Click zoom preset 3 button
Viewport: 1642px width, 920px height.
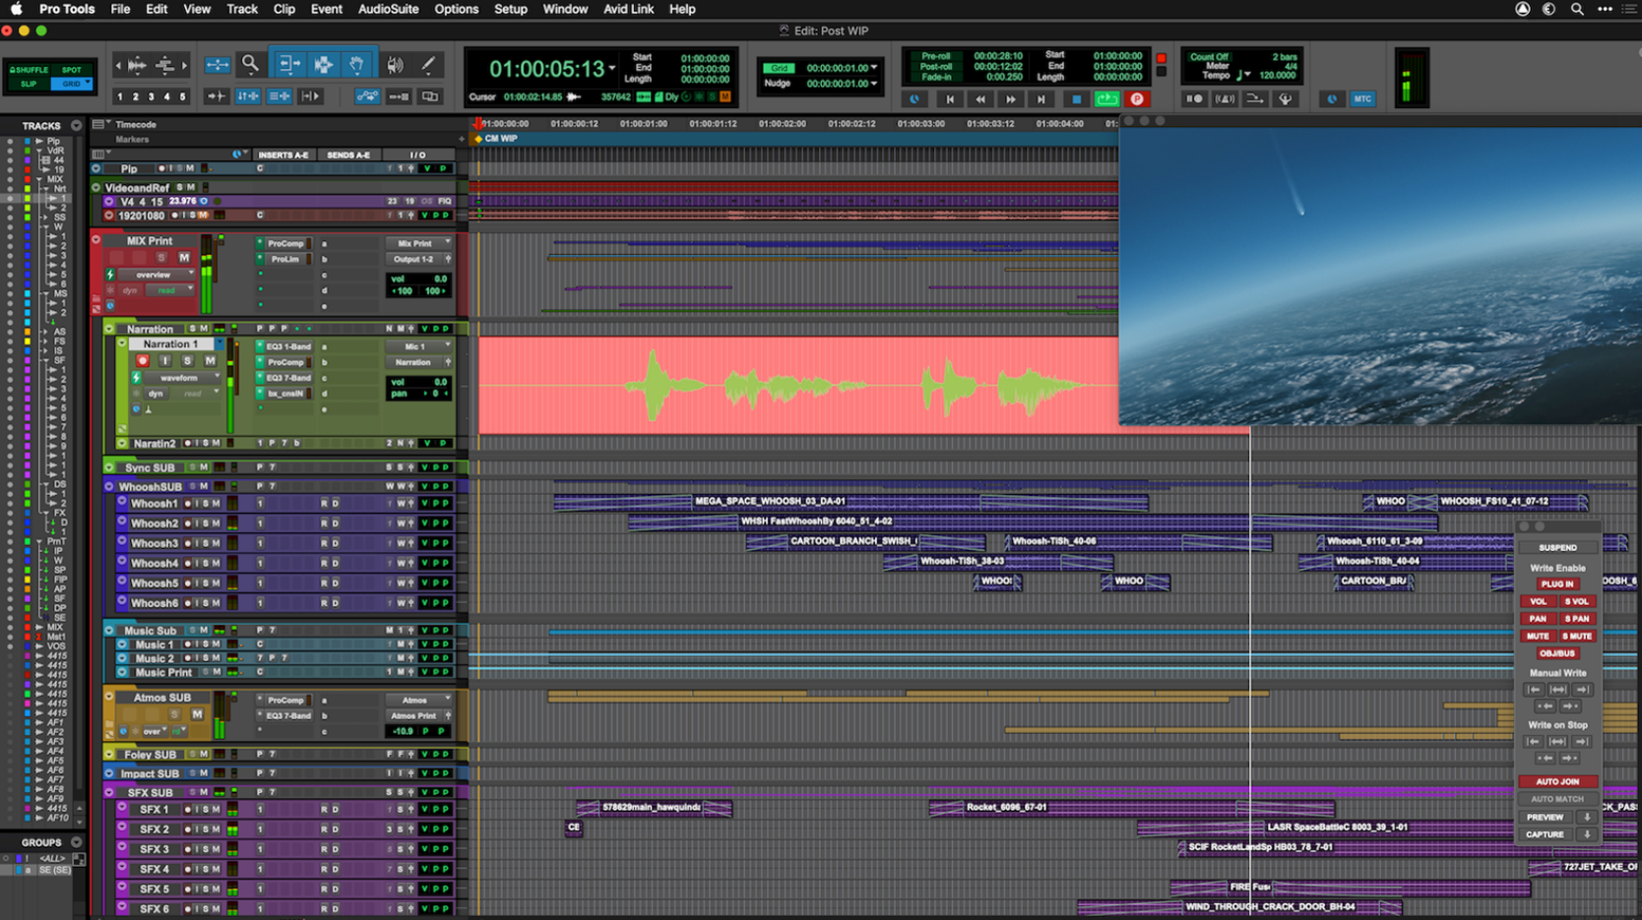pos(152,96)
